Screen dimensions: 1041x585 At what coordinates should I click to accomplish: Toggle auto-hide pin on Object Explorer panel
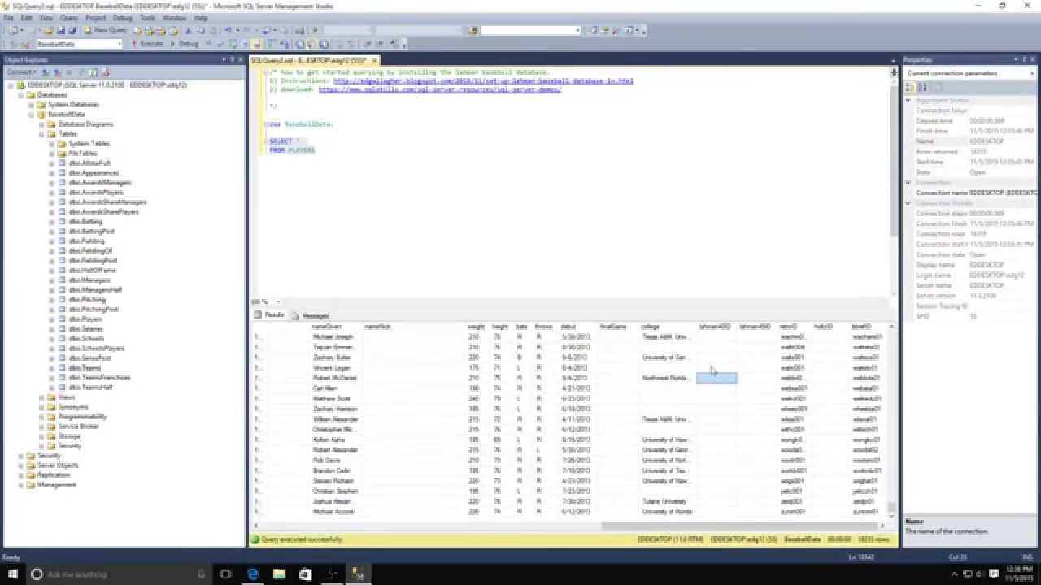click(233, 59)
